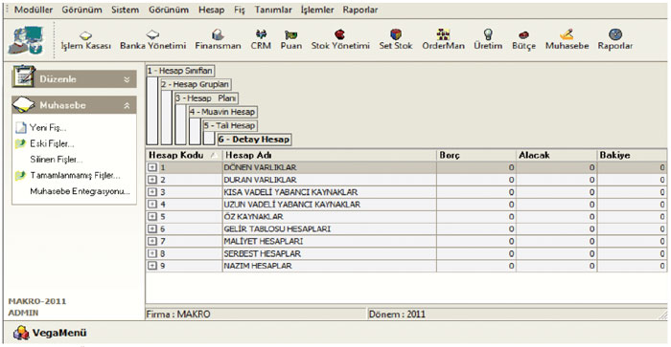Open Stok Yönetimi module icon

tap(340, 34)
